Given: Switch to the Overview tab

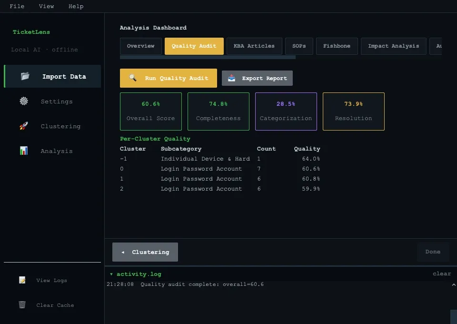Looking at the screenshot, I should [141, 46].
